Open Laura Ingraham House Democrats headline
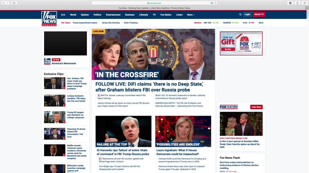This screenshot has width=309, height=173. (x=177, y=152)
